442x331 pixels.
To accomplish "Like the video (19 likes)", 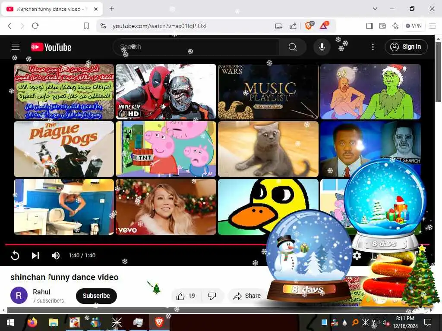I will [x=186, y=296].
